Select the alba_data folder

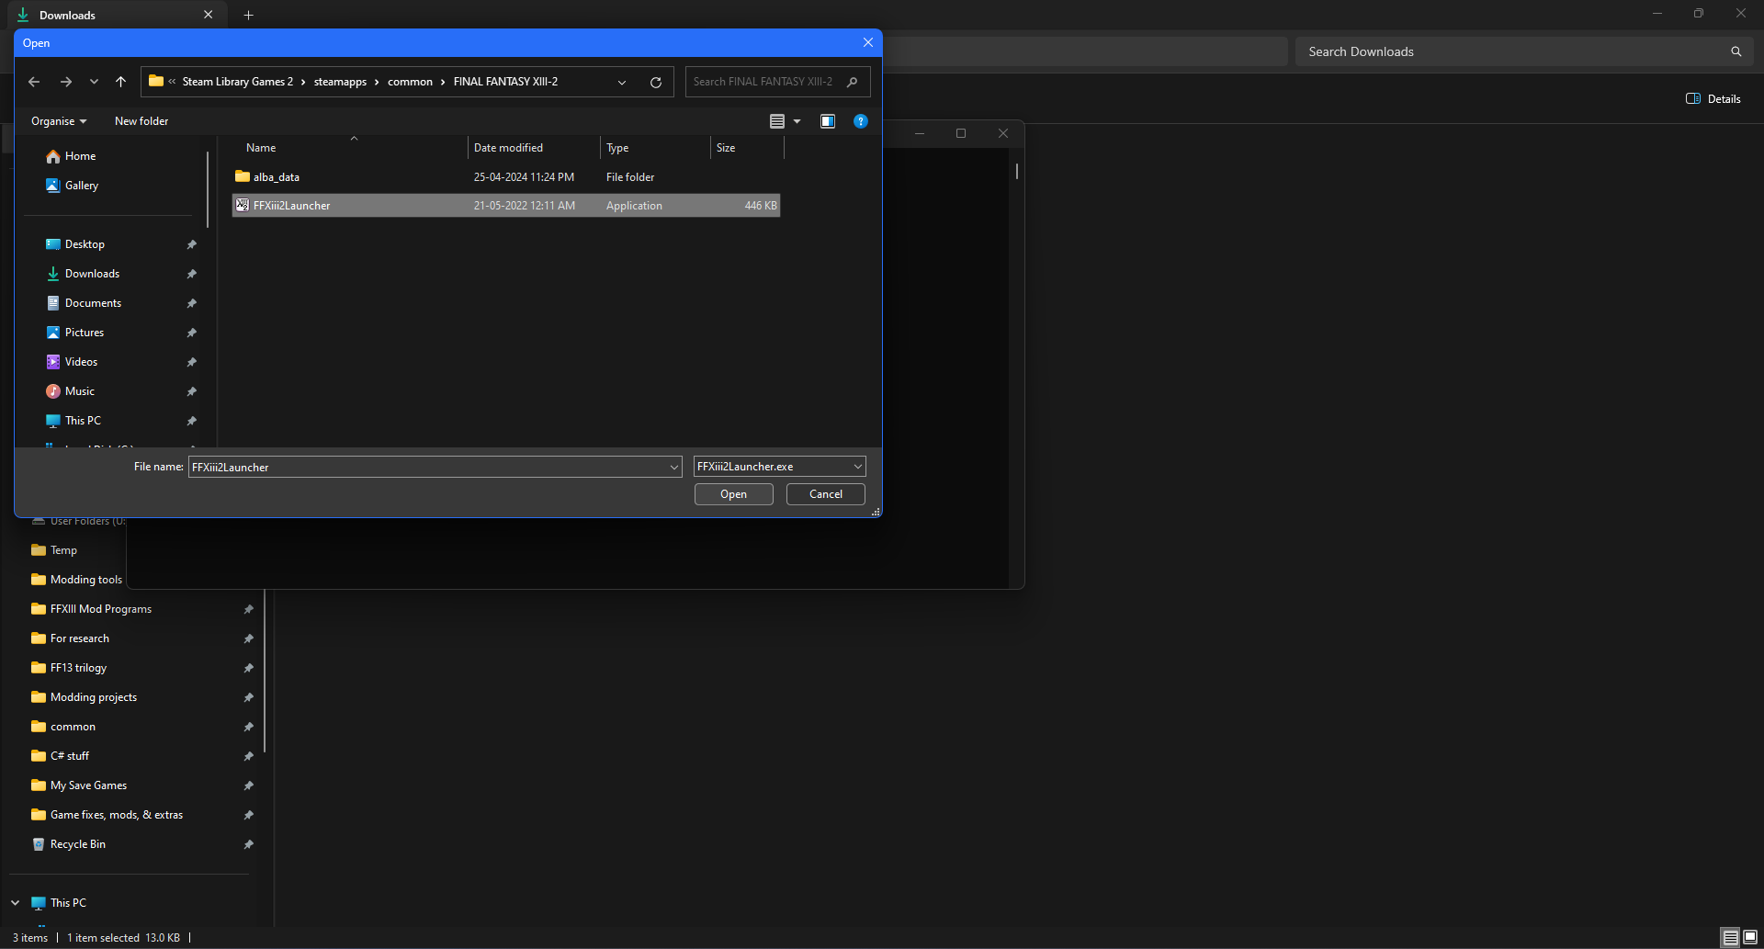click(x=506, y=177)
